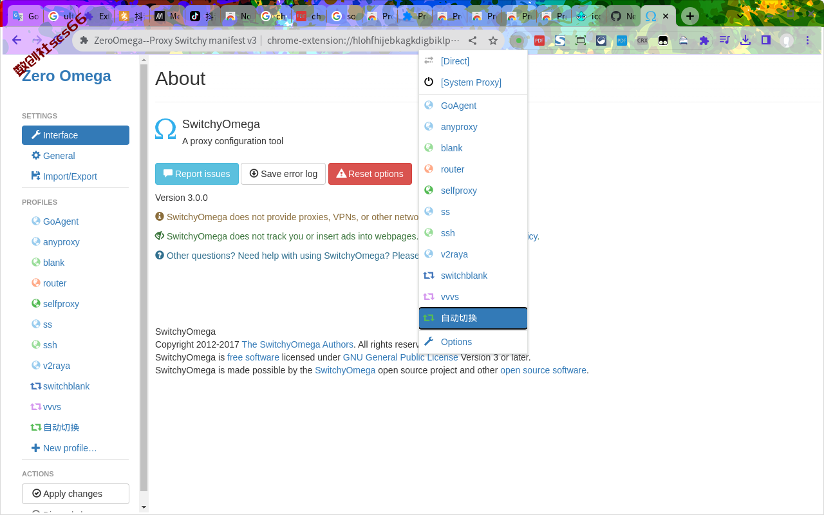Choose v2raya profile in popup menu
The height and width of the screenshot is (515, 824).
click(473, 254)
